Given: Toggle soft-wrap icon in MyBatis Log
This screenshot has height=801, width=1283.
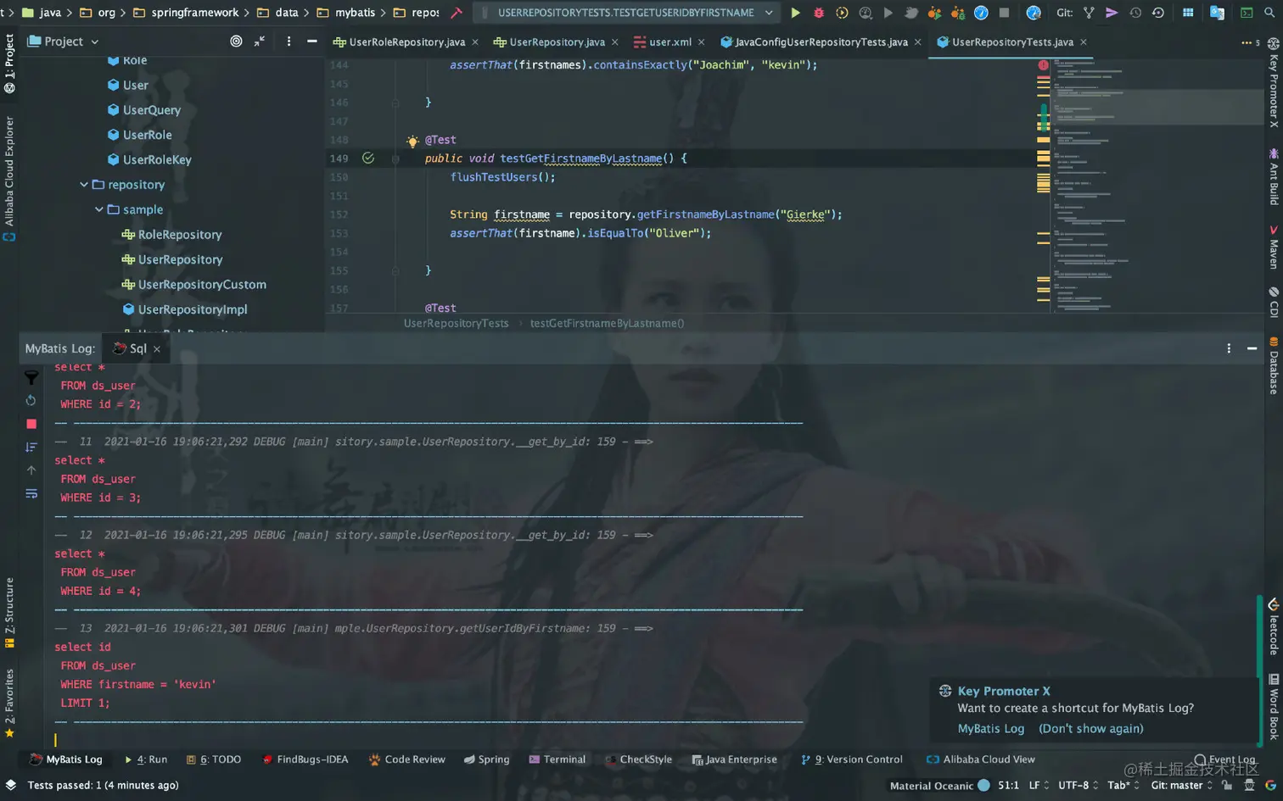Looking at the screenshot, I should [x=31, y=493].
